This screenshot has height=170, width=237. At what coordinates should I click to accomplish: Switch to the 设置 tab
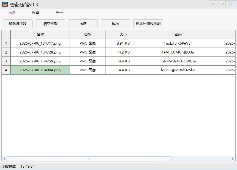pyautogui.click(x=36, y=13)
